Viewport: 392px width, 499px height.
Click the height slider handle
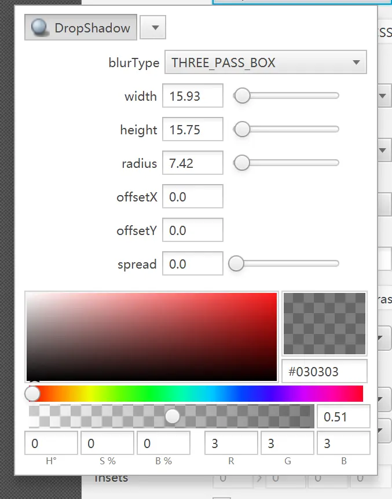pos(241,130)
